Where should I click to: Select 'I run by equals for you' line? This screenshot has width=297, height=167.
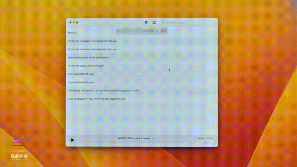(97, 99)
